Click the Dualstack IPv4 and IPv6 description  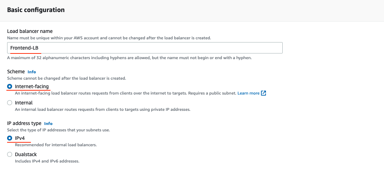pyautogui.click(x=47, y=161)
